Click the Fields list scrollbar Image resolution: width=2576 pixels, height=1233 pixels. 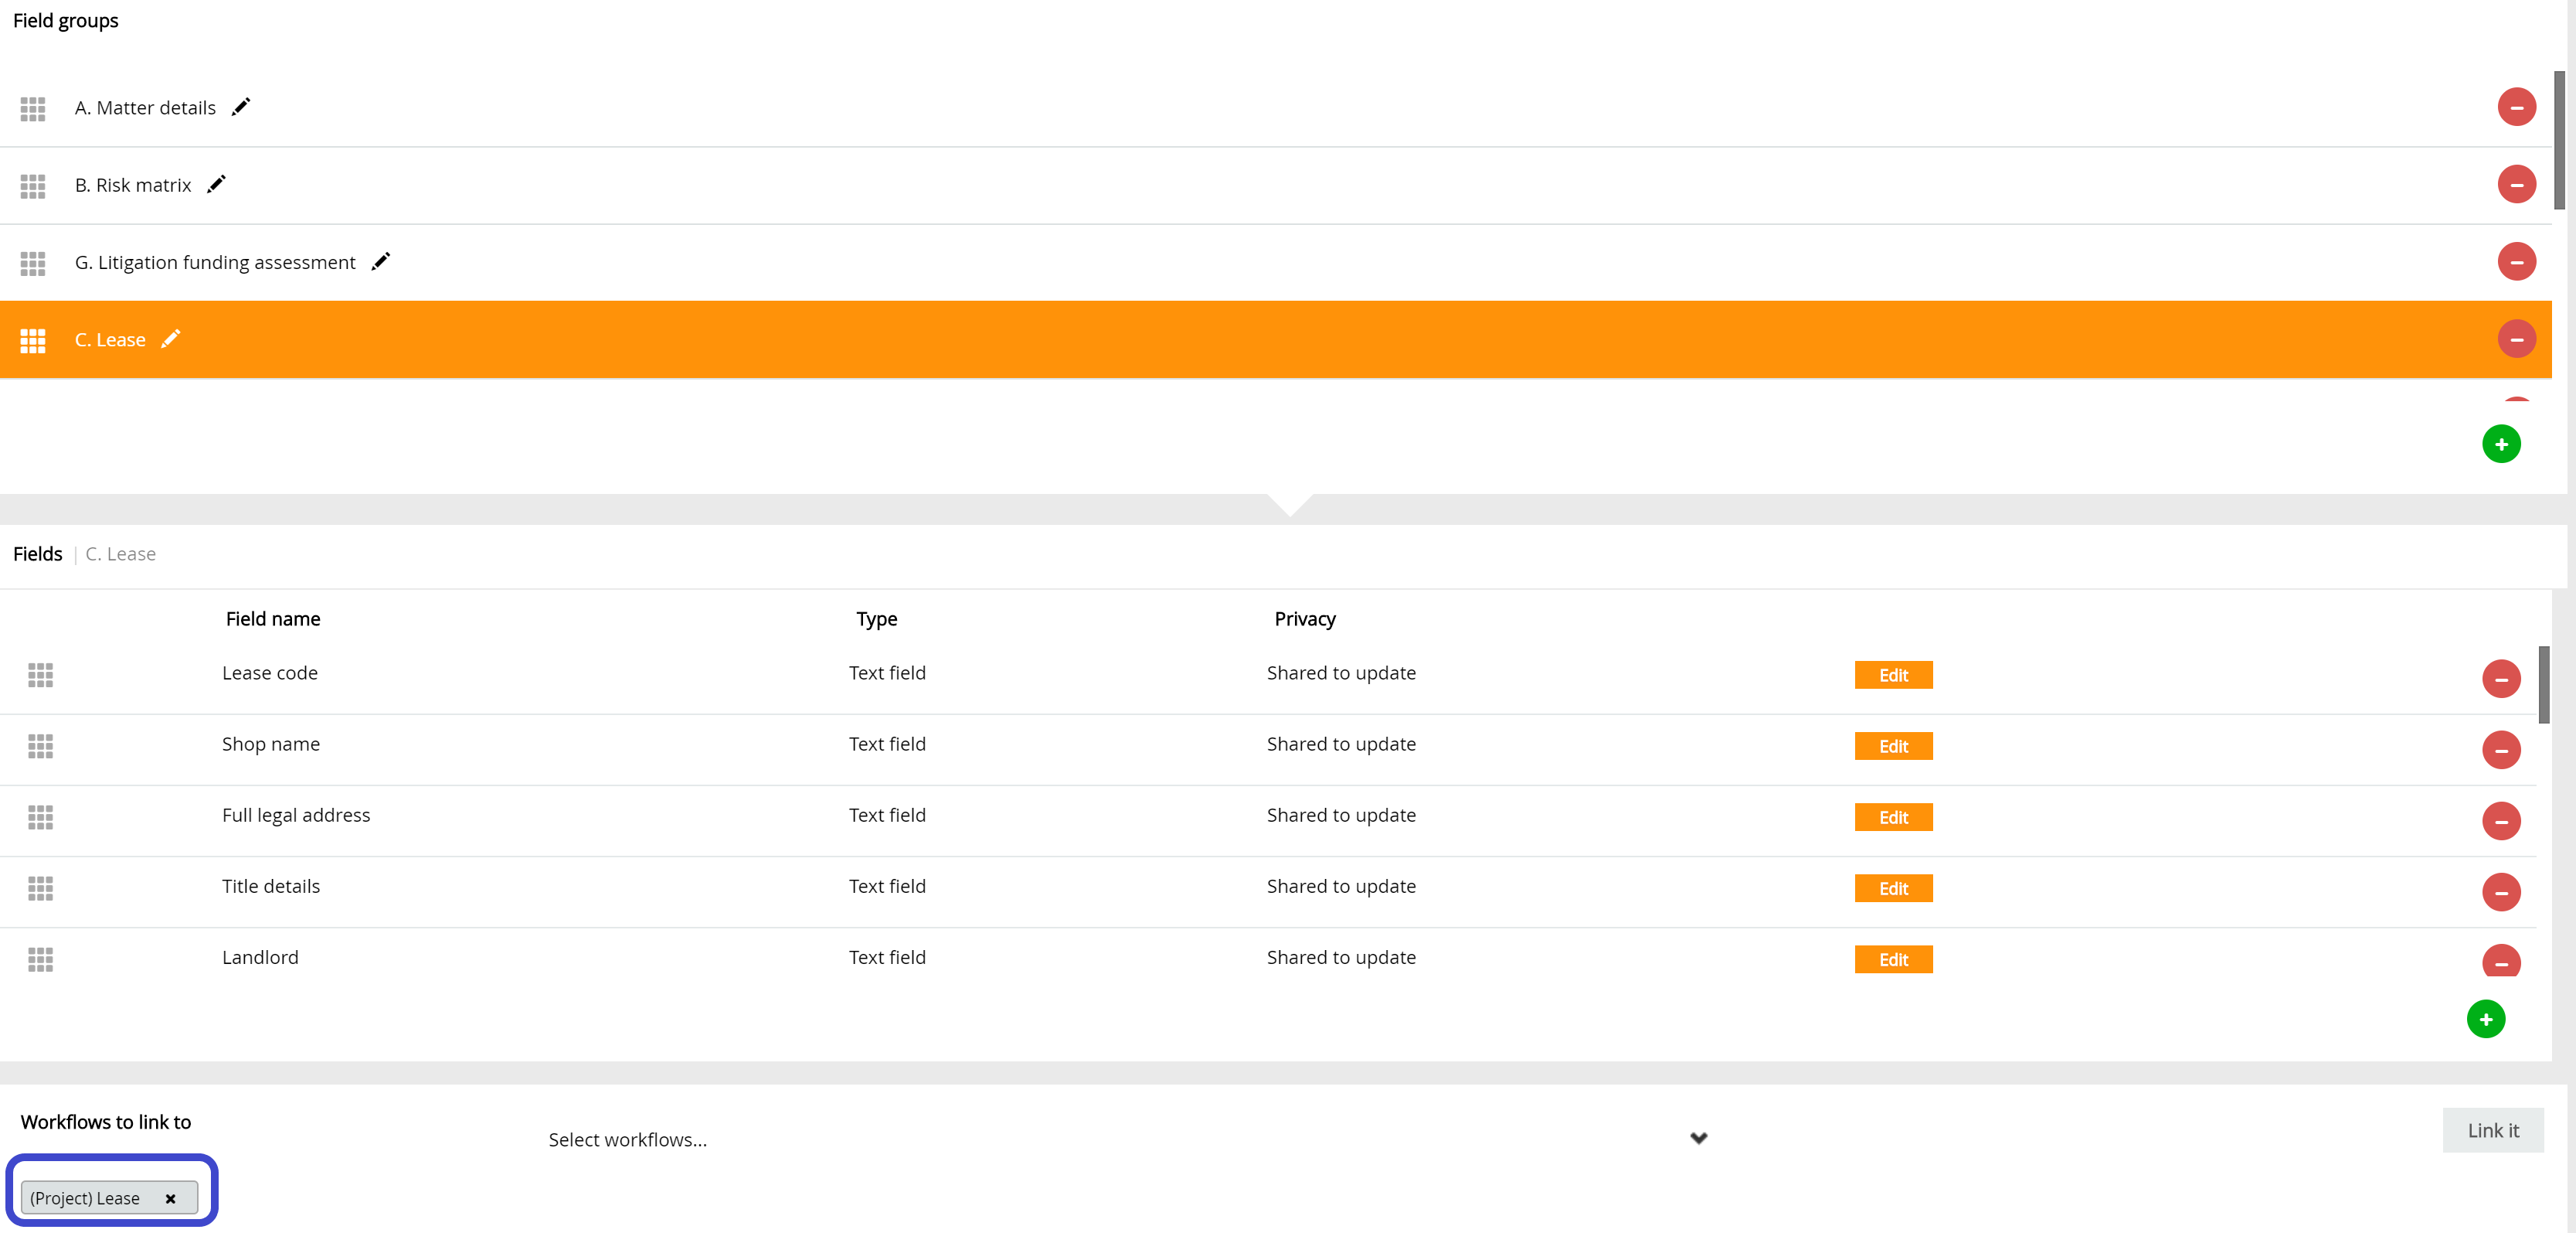pyautogui.click(x=2544, y=686)
